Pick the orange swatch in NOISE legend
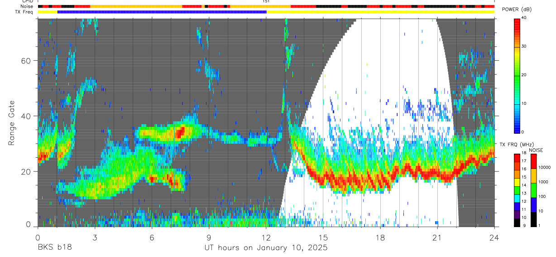The width and height of the screenshot is (556, 257). (x=534, y=176)
